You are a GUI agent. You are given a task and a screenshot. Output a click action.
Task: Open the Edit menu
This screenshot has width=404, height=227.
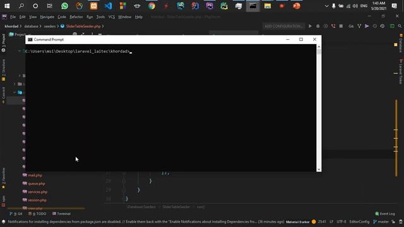click(23, 17)
